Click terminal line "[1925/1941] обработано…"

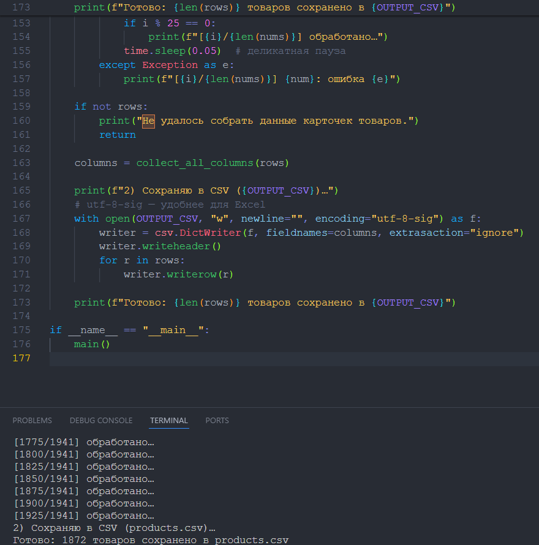click(83, 516)
